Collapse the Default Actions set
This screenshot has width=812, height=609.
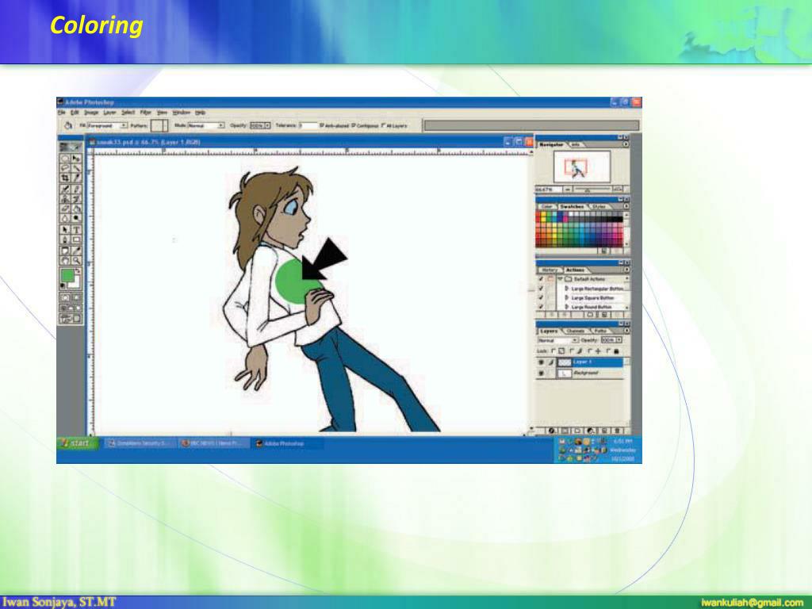click(x=561, y=278)
